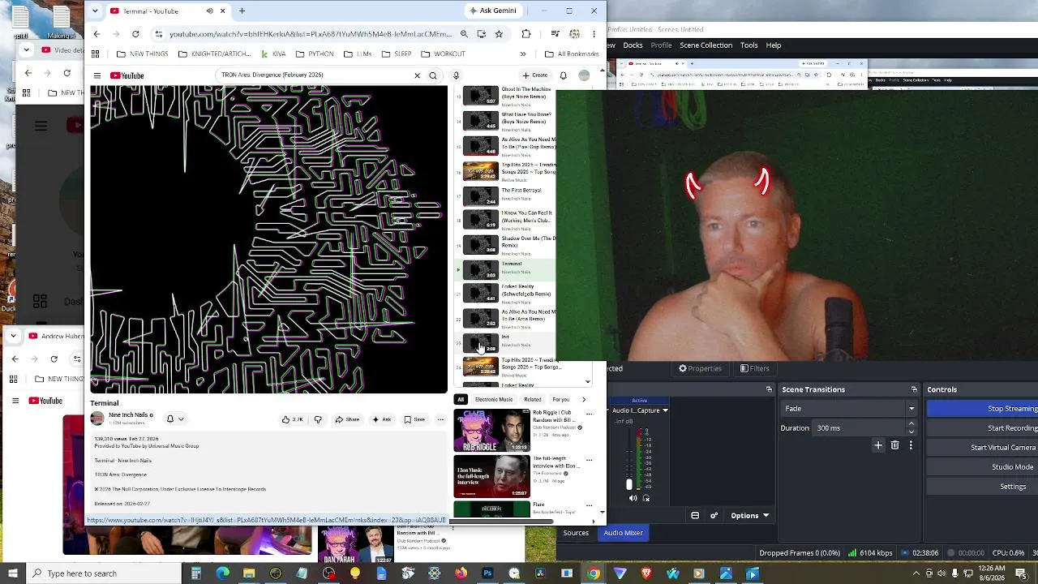Click the Audio Input Capture volume fader
The height and width of the screenshot is (584, 1038).
pyautogui.click(x=628, y=484)
